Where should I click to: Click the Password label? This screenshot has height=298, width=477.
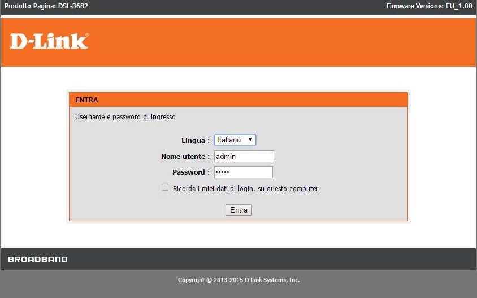tap(190, 172)
